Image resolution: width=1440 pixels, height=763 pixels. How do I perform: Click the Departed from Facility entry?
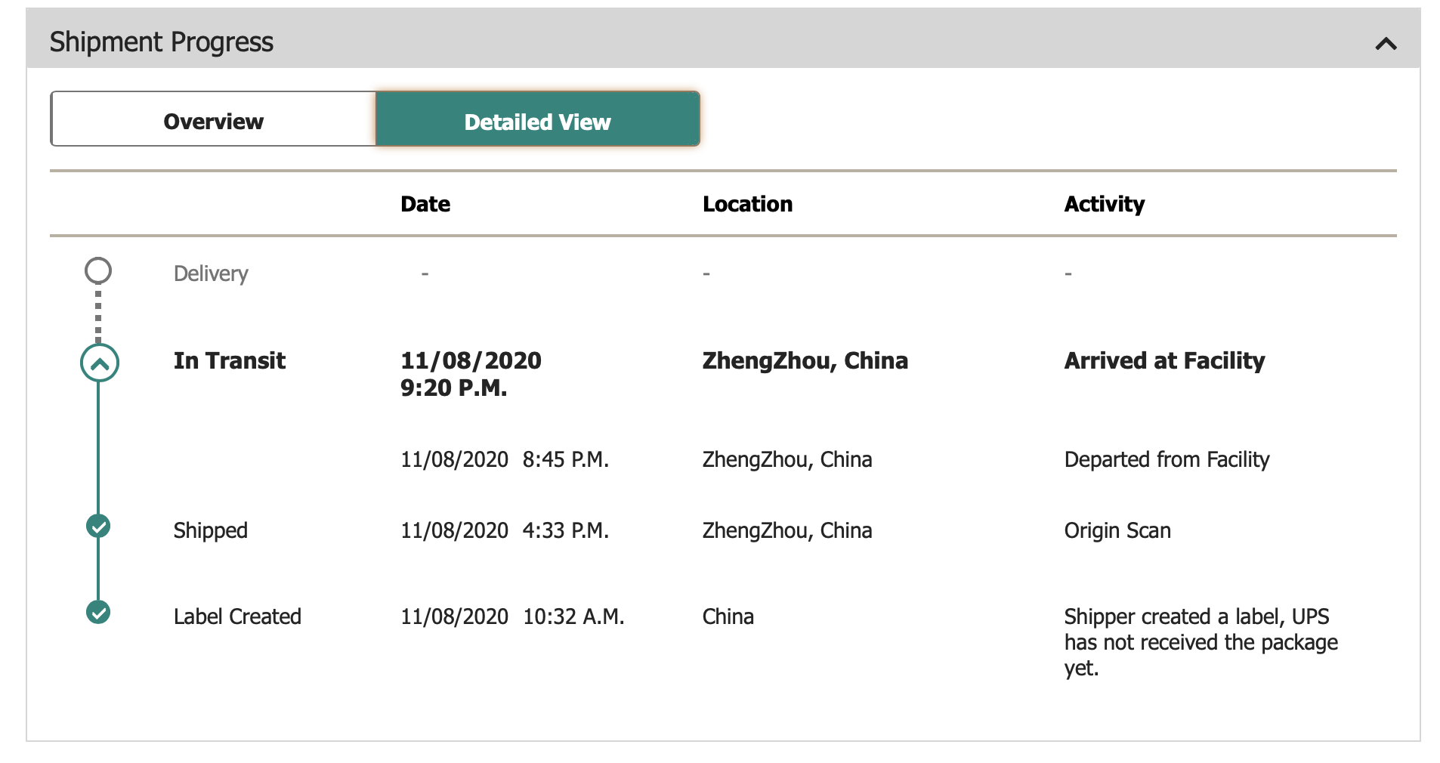[x=1167, y=459]
